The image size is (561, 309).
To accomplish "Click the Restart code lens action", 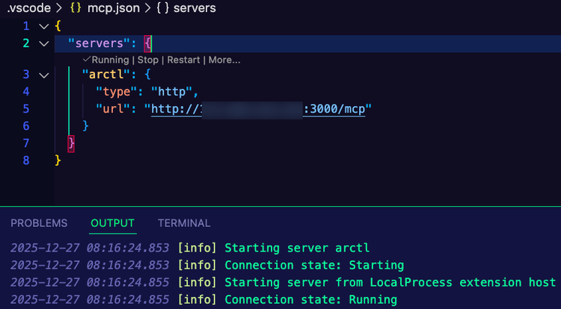I will tap(183, 60).
